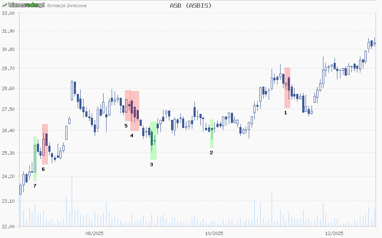Image resolution: width=382 pixels, height=238 pixels.
Task: Click the 33.00 price axis label
Action: (x=8, y=13)
